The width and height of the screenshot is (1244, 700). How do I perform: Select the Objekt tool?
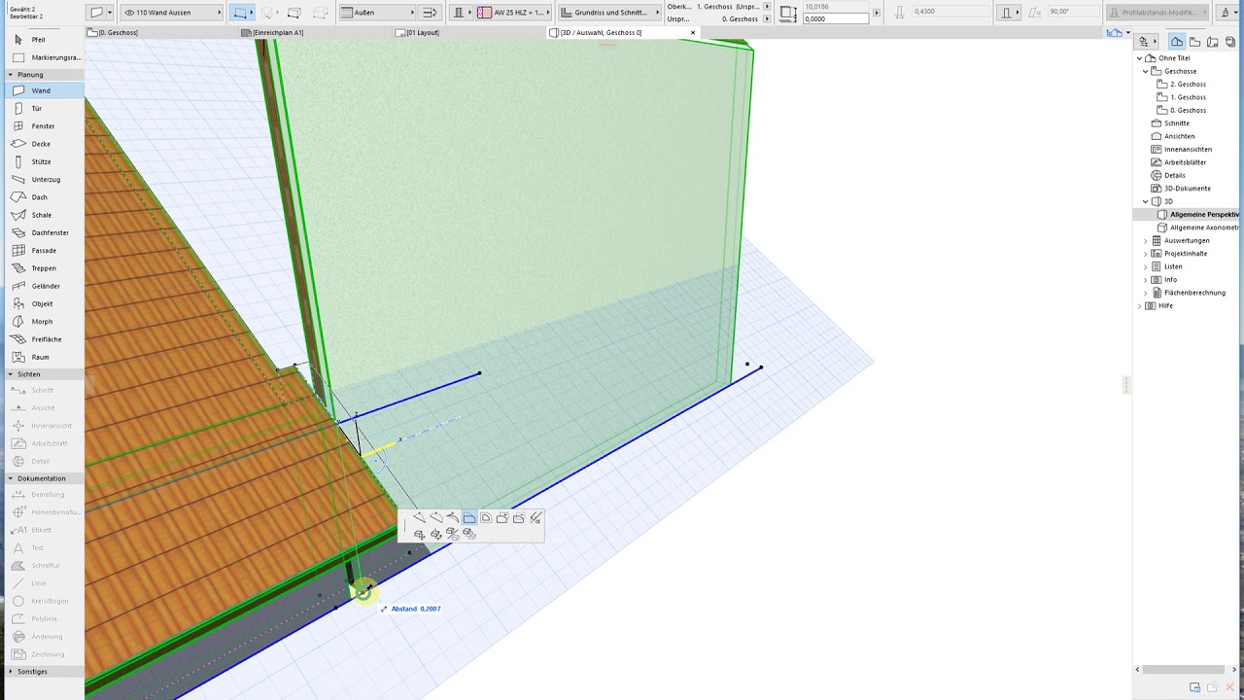tap(42, 303)
